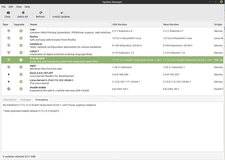Click the shield type icon for cups

9,31
